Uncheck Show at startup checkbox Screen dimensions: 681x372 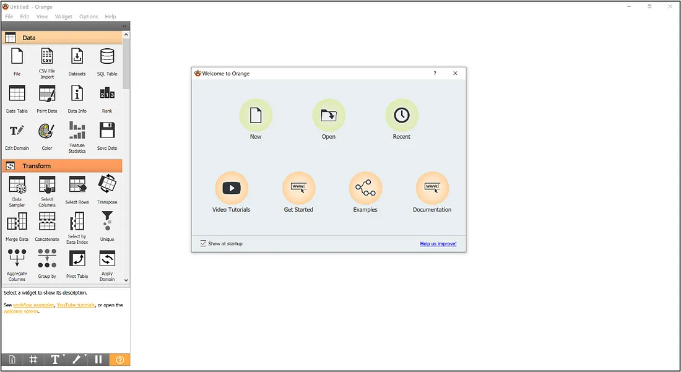203,243
